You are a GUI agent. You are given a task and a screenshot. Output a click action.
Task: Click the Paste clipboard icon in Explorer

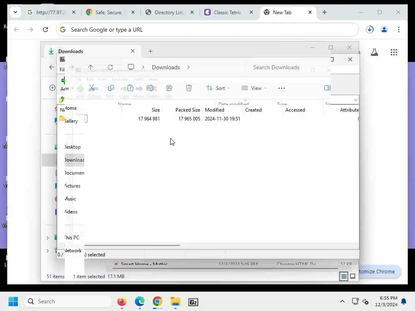click(130, 88)
